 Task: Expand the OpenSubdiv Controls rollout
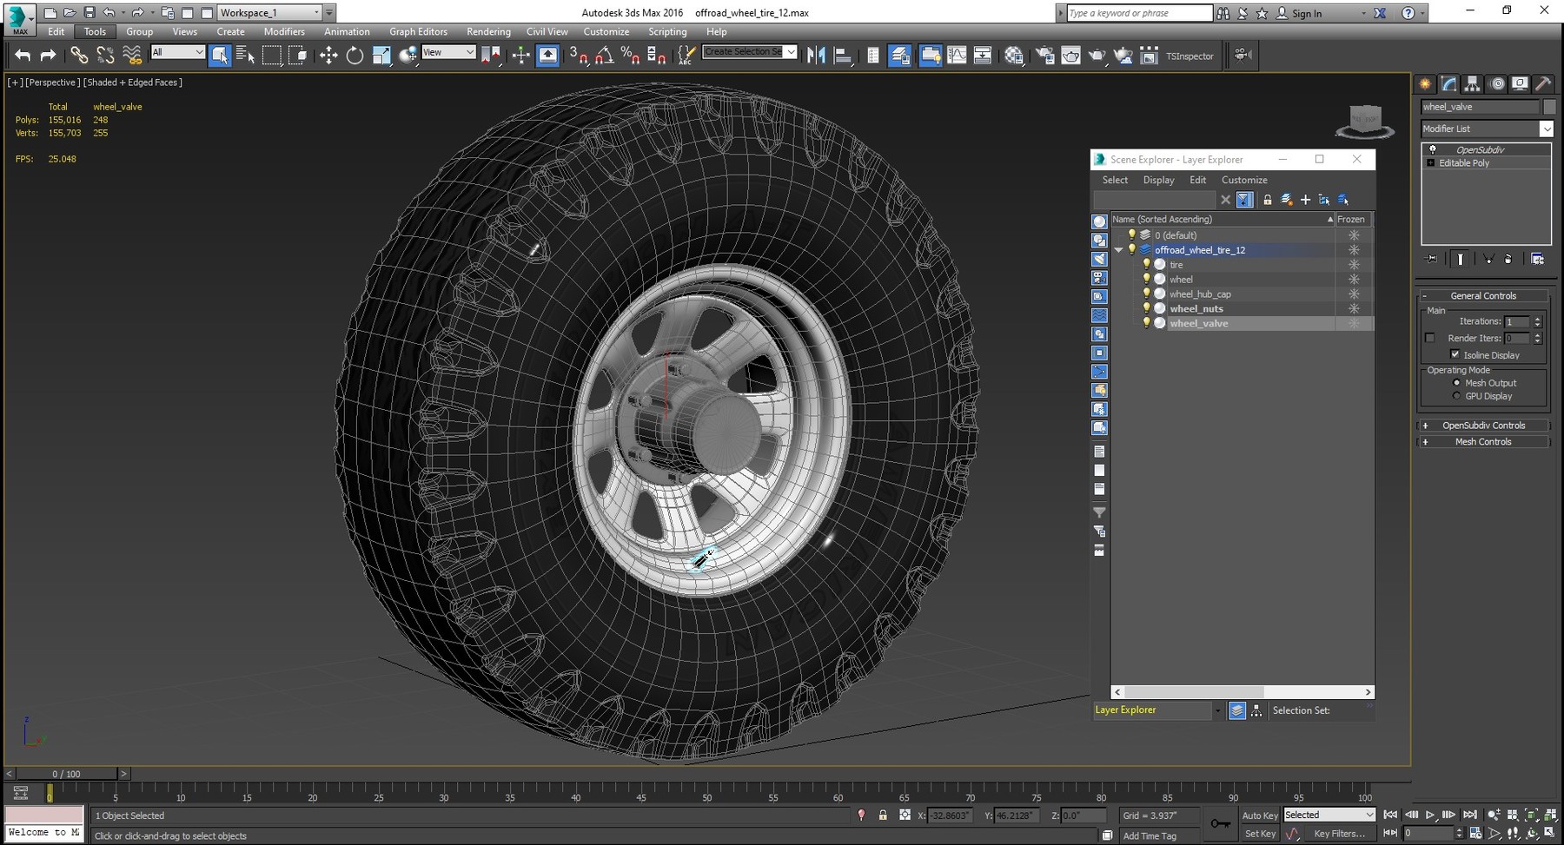1483,426
